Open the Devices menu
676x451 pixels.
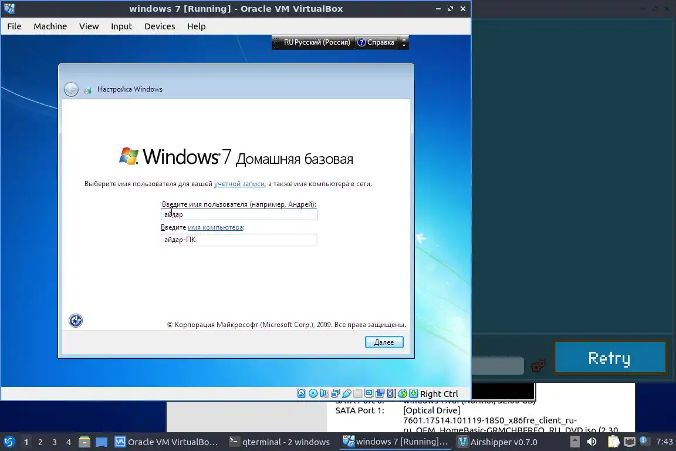[x=160, y=26]
